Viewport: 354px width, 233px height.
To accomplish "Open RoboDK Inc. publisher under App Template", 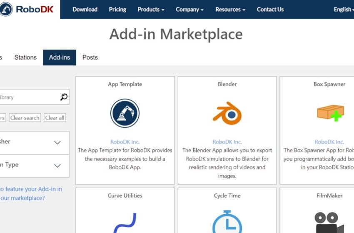I will (x=125, y=142).
